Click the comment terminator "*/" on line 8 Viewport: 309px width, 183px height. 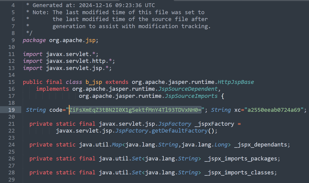click(29, 33)
